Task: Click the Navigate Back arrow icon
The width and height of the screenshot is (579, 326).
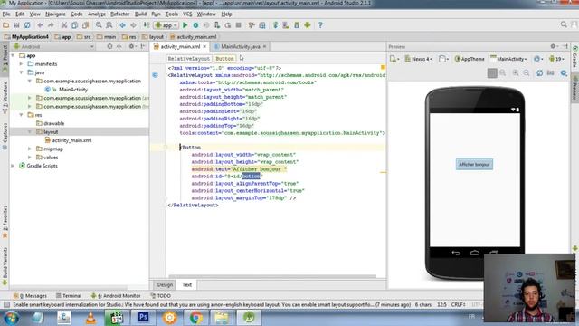Action: 123,25
